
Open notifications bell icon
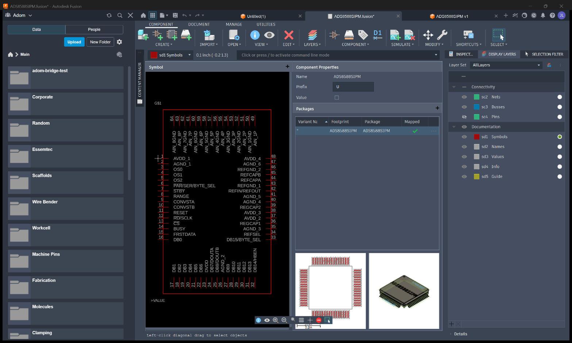pyautogui.click(x=543, y=15)
